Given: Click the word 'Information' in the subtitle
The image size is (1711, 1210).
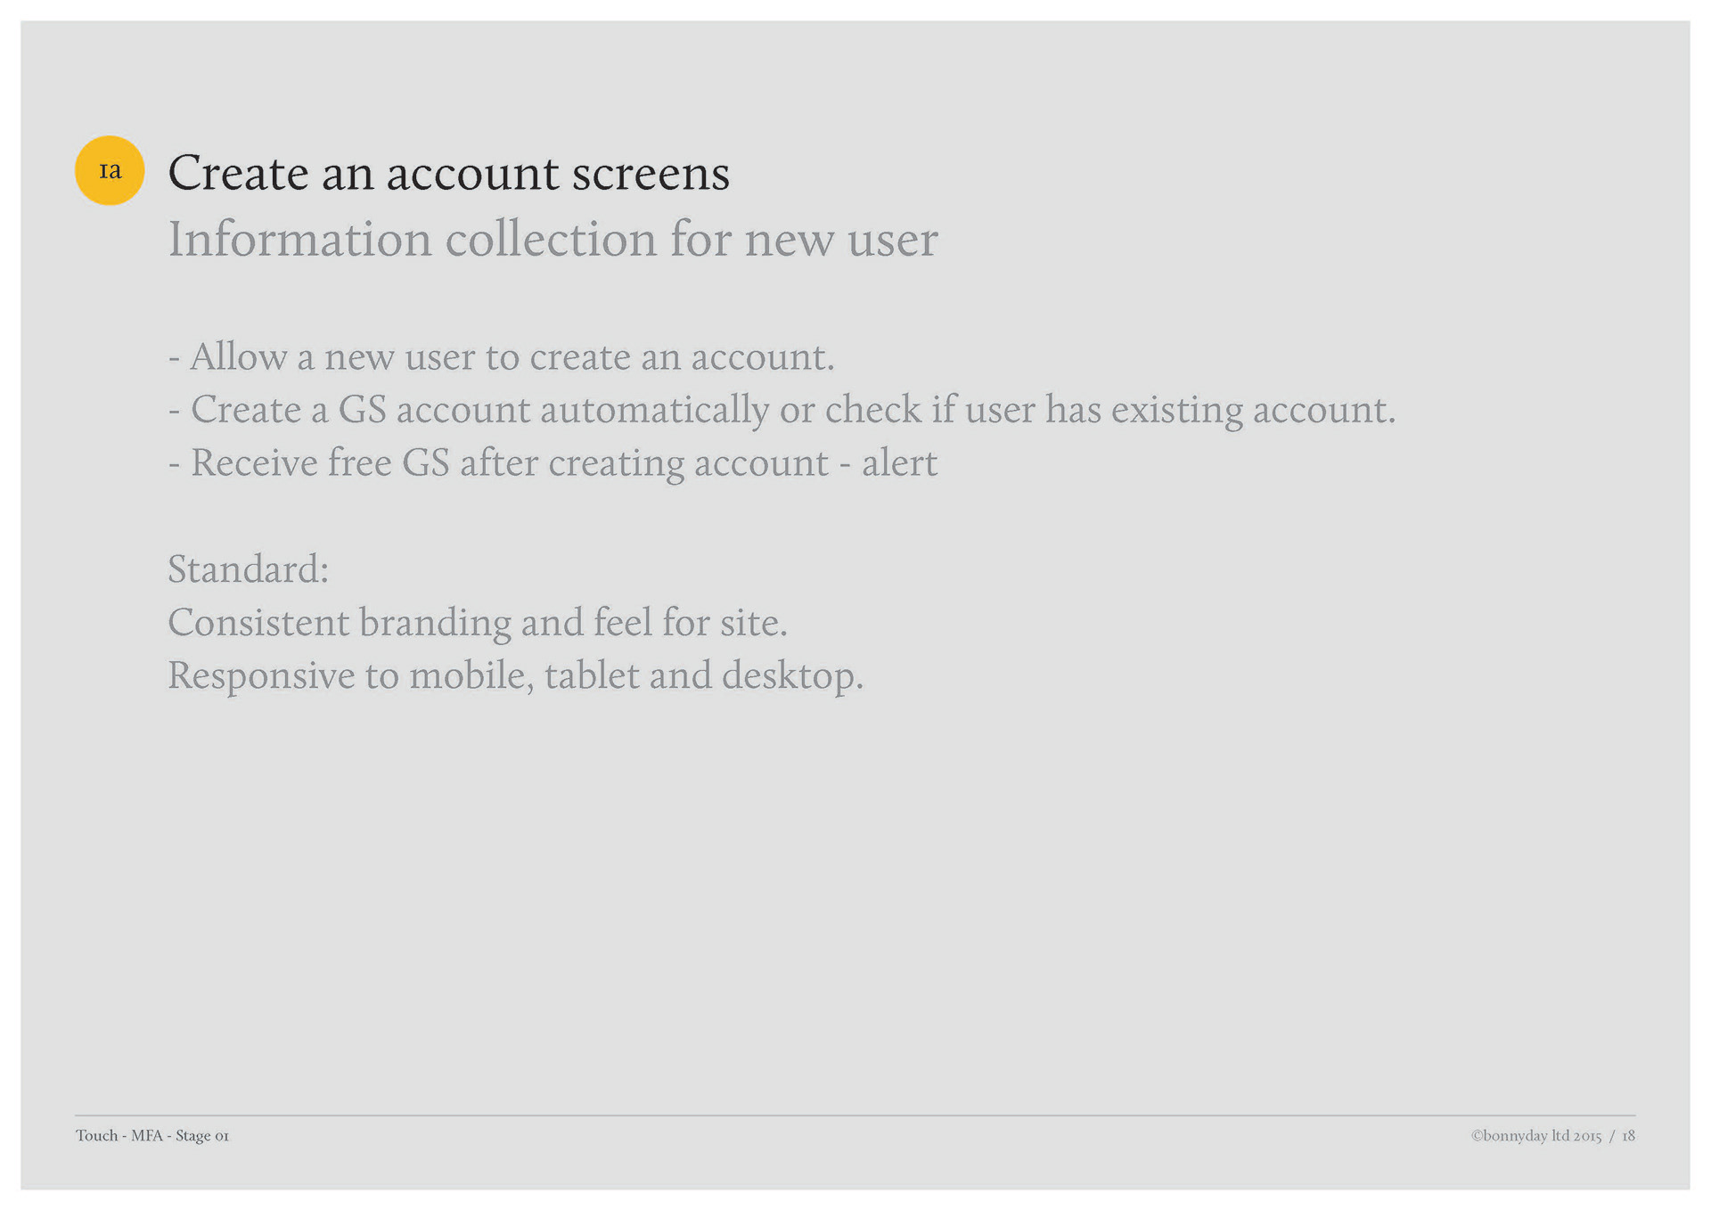Looking at the screenshot, I should tap(299, 239).
